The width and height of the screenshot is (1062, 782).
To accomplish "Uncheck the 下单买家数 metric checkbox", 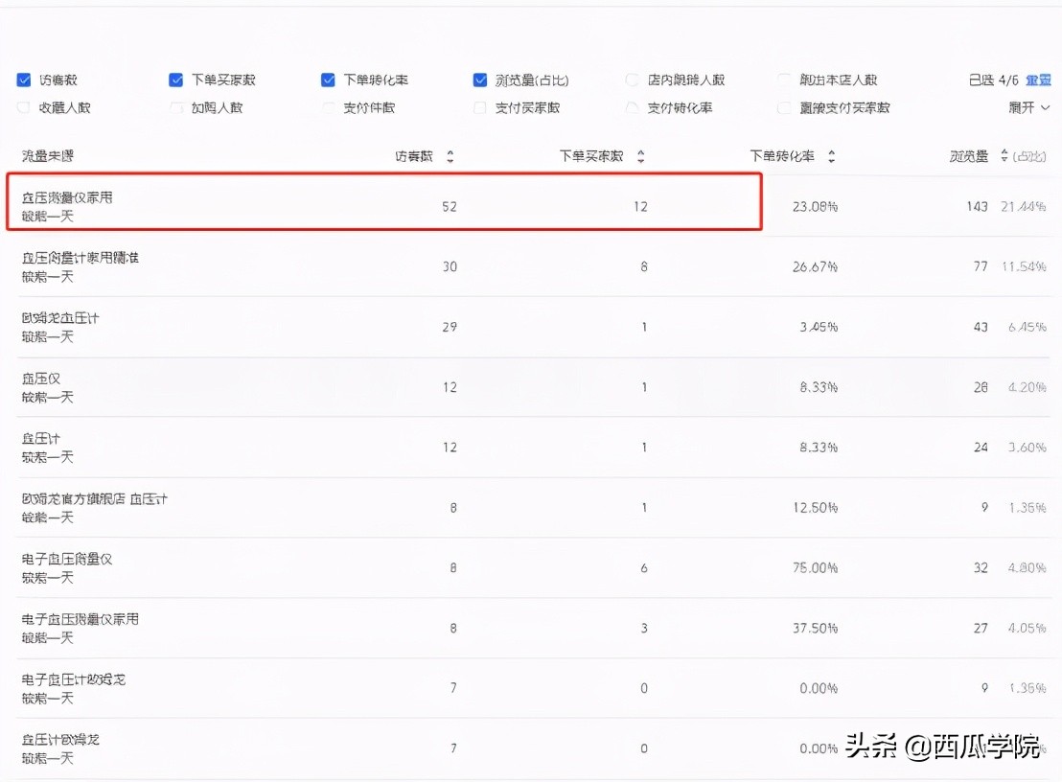I will coord(176,80).
